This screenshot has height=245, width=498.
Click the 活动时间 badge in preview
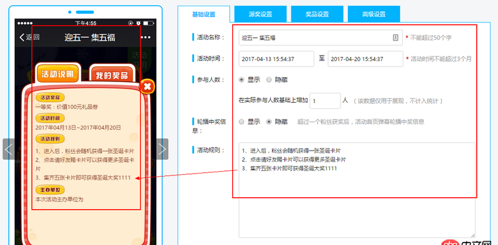coord(50,118)
